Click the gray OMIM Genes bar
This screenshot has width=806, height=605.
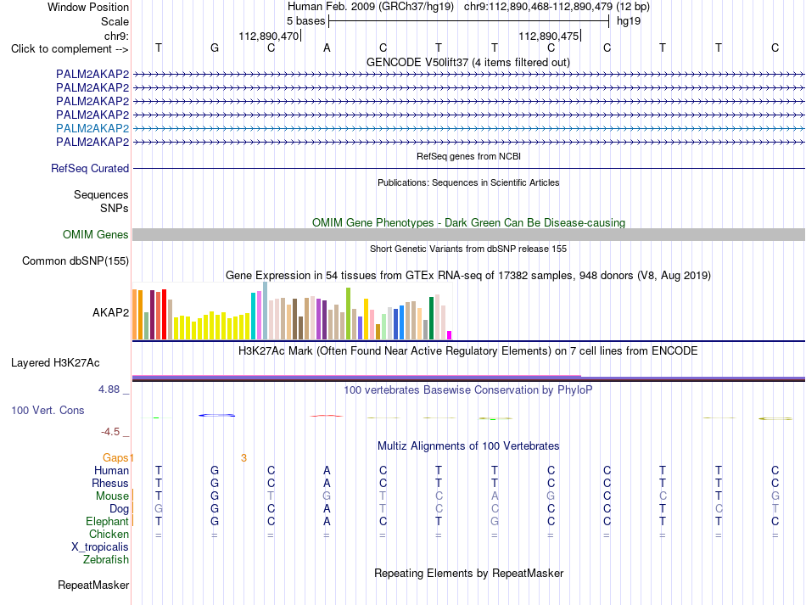[x=468, y=235]
